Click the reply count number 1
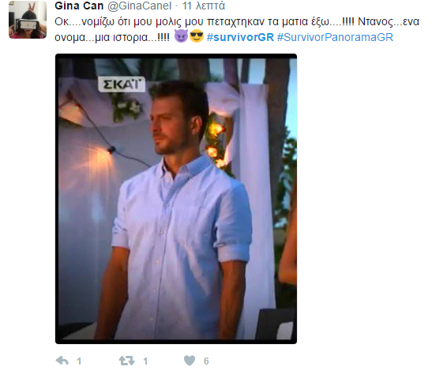Viewport: 443px width, 374px height. click(79, 361)
